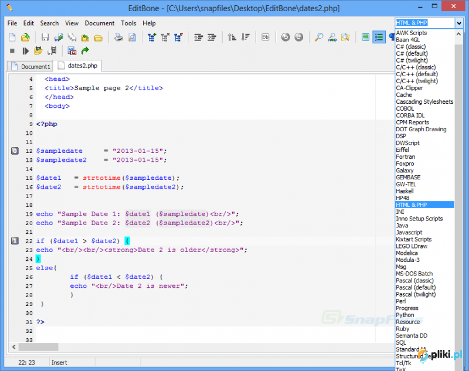This screenshot has width=469, height=371.
Task: Click the Undo toolbar button
Action: 286,38
